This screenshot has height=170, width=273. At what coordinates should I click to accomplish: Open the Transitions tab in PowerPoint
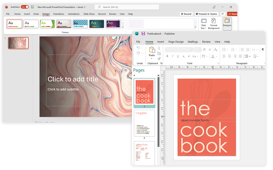click(58, 14)
